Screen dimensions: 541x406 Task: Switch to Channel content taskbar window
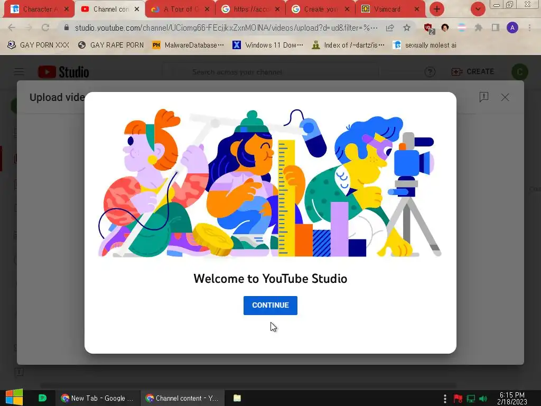[182, 398]
